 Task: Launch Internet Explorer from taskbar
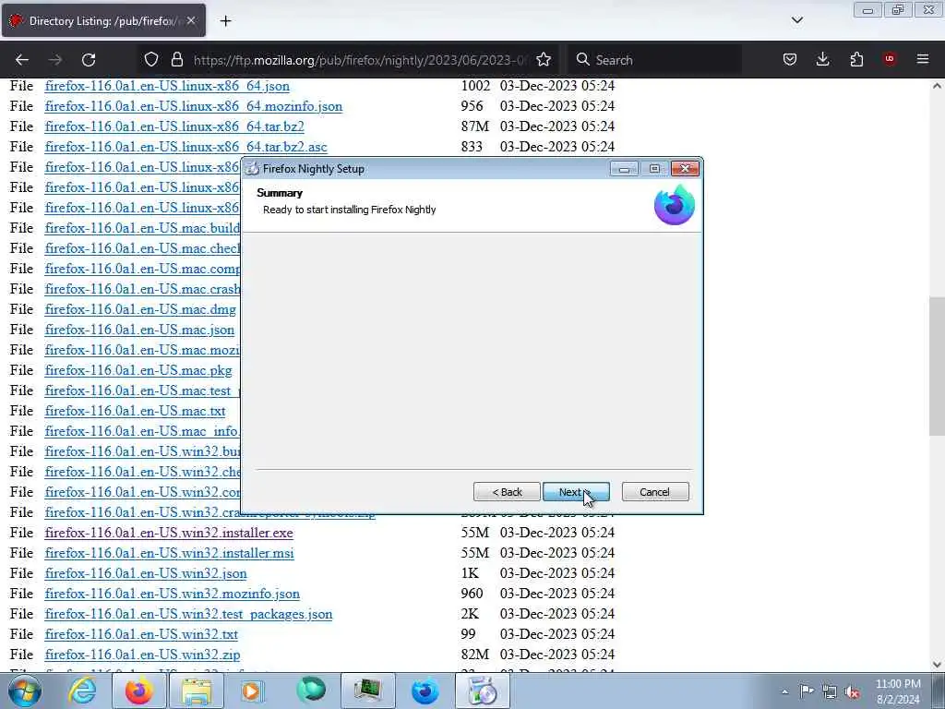coord(82,691)
